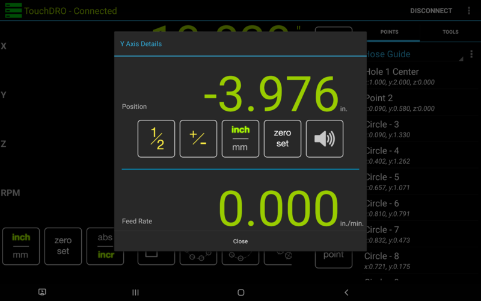This screenshot has height=301, width=481.
Task: Tap the Android back button
Action: pyautogui.click(x=346, y=292)
